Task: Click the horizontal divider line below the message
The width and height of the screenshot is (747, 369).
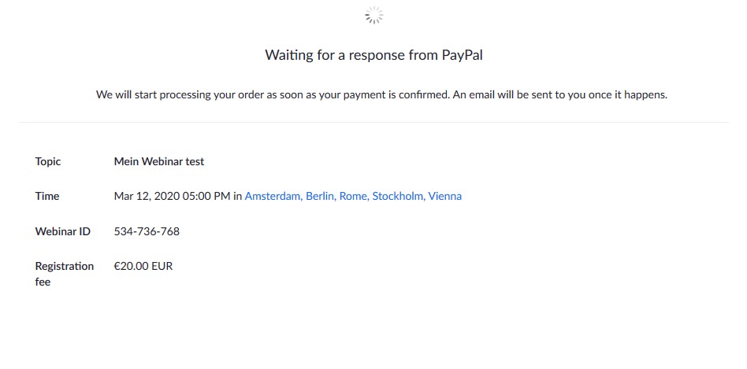Action: point(374,122)
